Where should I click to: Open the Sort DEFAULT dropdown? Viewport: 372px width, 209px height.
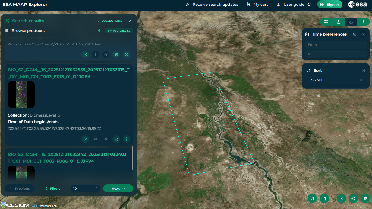tap(336, 80)
